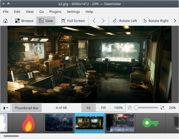This screenshot has height=139, width=179.
Task: Click the zoom slider handle
Action: [x=136, y=108]
